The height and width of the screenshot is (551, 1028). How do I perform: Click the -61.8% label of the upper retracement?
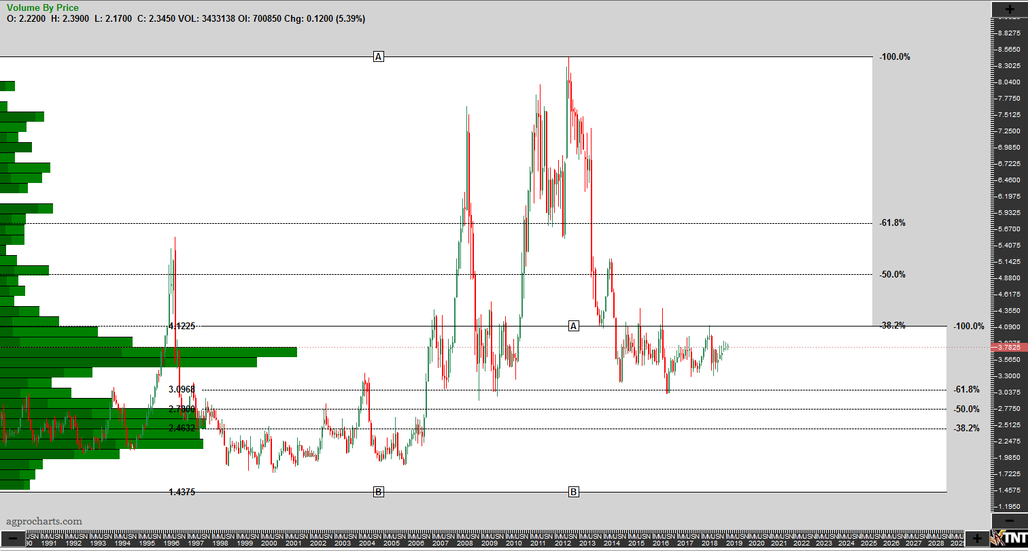pos(892,223)
